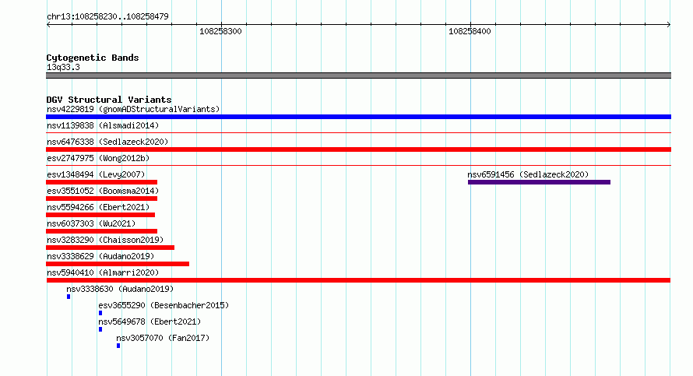Image resolution: width=693 pixels, height=376 pixels.
Task: Open esv2747975 (Wong2012b) variant label
Action: point(98,158)
